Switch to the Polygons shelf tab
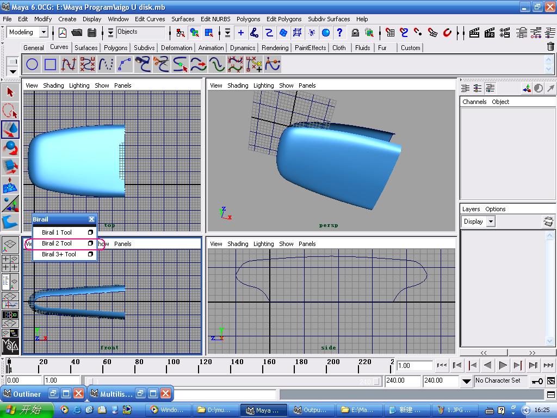The height and width of the screenshot is (418, 557). point(115,48)
